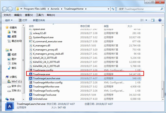The height and width of the screenshot is (113, 166).
Task: Click the ti_managers.dll file icon
Action: point(31,45)
